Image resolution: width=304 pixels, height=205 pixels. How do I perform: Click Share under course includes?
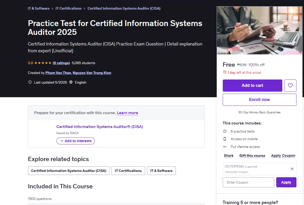click(229, 156)
